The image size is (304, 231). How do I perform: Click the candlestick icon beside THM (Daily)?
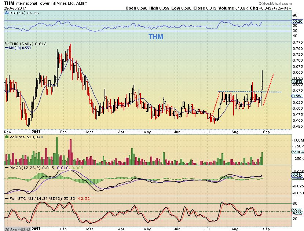7,44
